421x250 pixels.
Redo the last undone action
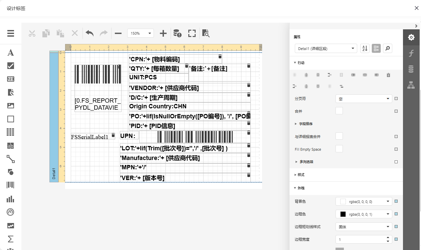point(104,33)
